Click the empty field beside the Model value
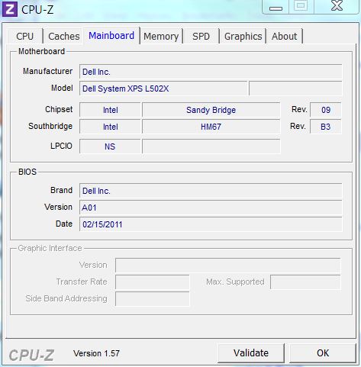This screenshot has height=367, width=361. pos(295,89)
